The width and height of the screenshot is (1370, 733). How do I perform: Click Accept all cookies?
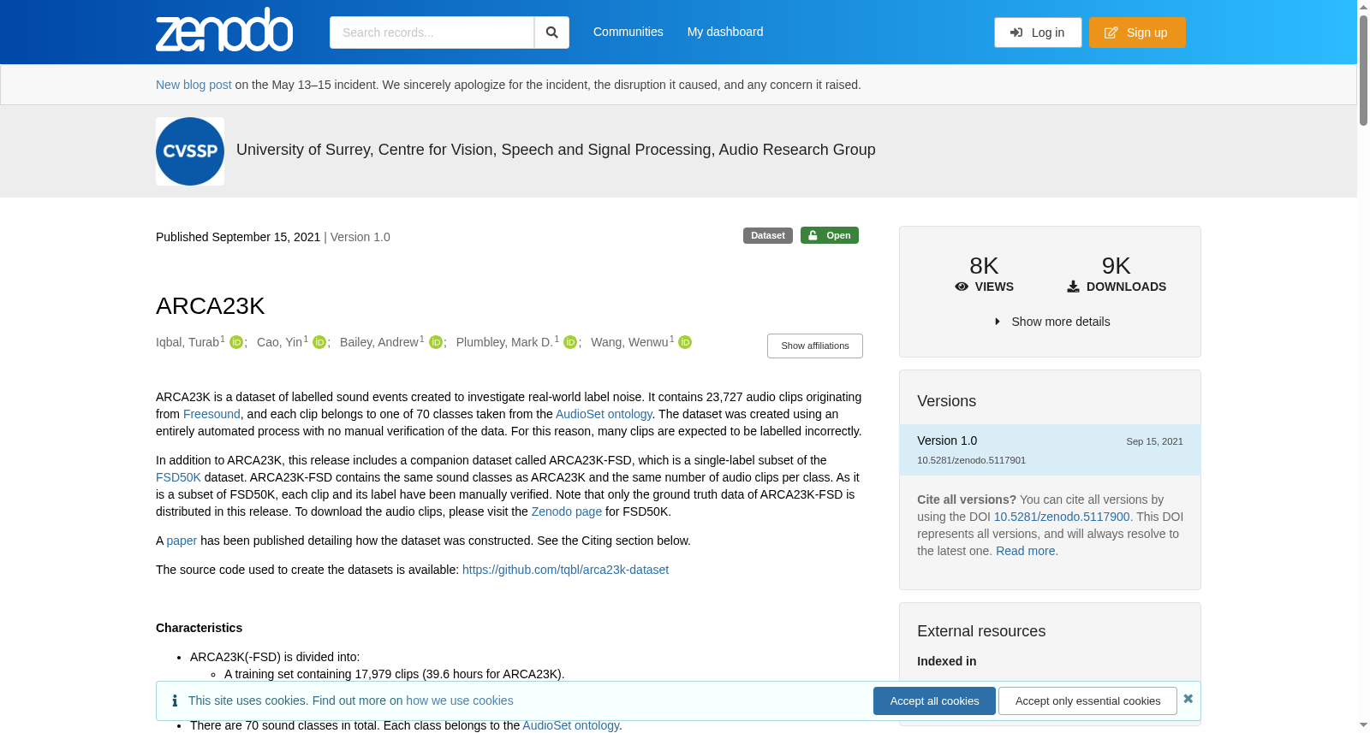tap(934, 701)
